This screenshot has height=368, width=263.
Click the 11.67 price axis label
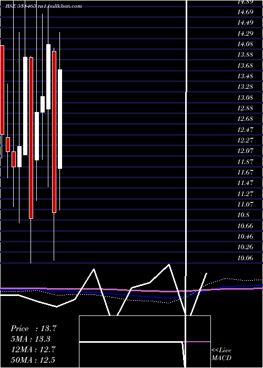(245, 172)
